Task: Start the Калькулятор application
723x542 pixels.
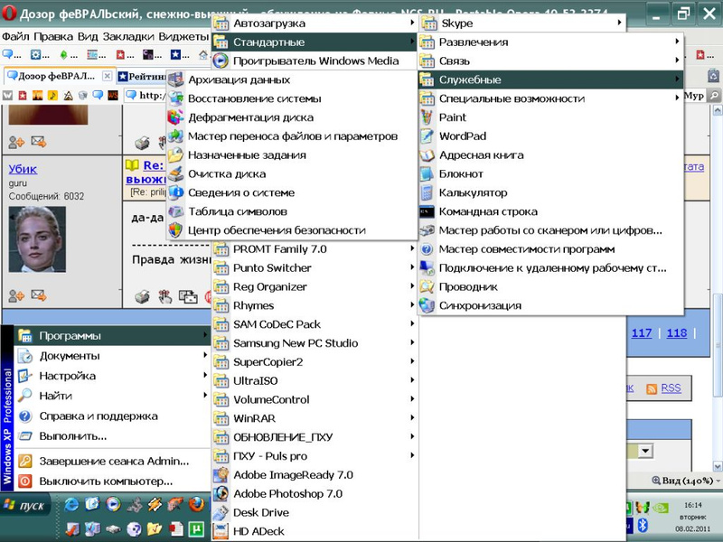Action: point(472,192)
